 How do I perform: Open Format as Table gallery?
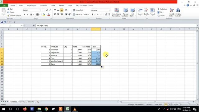126,12
